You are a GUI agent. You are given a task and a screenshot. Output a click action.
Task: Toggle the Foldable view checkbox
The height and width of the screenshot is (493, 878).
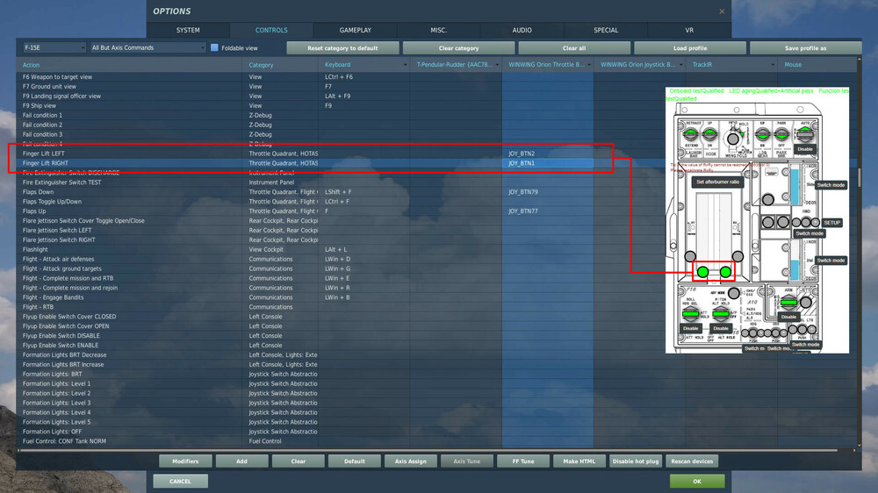pyautogui.click(x=214, y=47)
